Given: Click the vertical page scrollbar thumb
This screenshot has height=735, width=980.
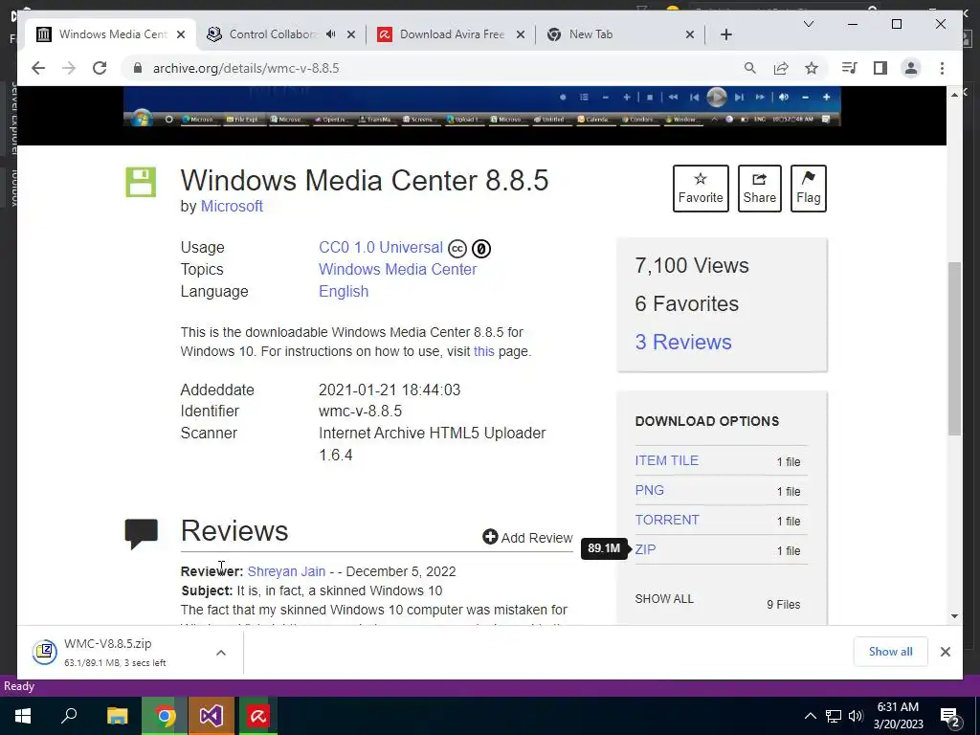Looking at the screenshot, I should (x=954, y=348).
